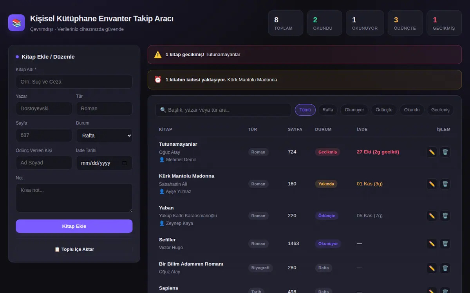
Task: Click the Gecikmiş status badge for Tutunamayanlar
Action: click(x=327, y=152)
